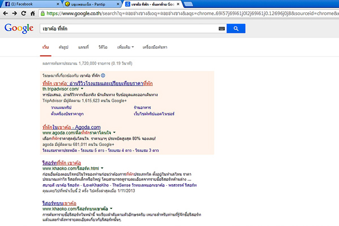Open the More dropdown in the filter bar
This screenshot has height=226, width=339.
click(x=125, y=47)
